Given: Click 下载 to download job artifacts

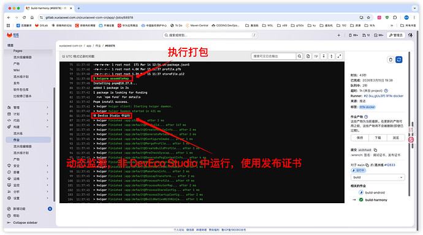Looking at the screenshot, I should tap(378, 138).
